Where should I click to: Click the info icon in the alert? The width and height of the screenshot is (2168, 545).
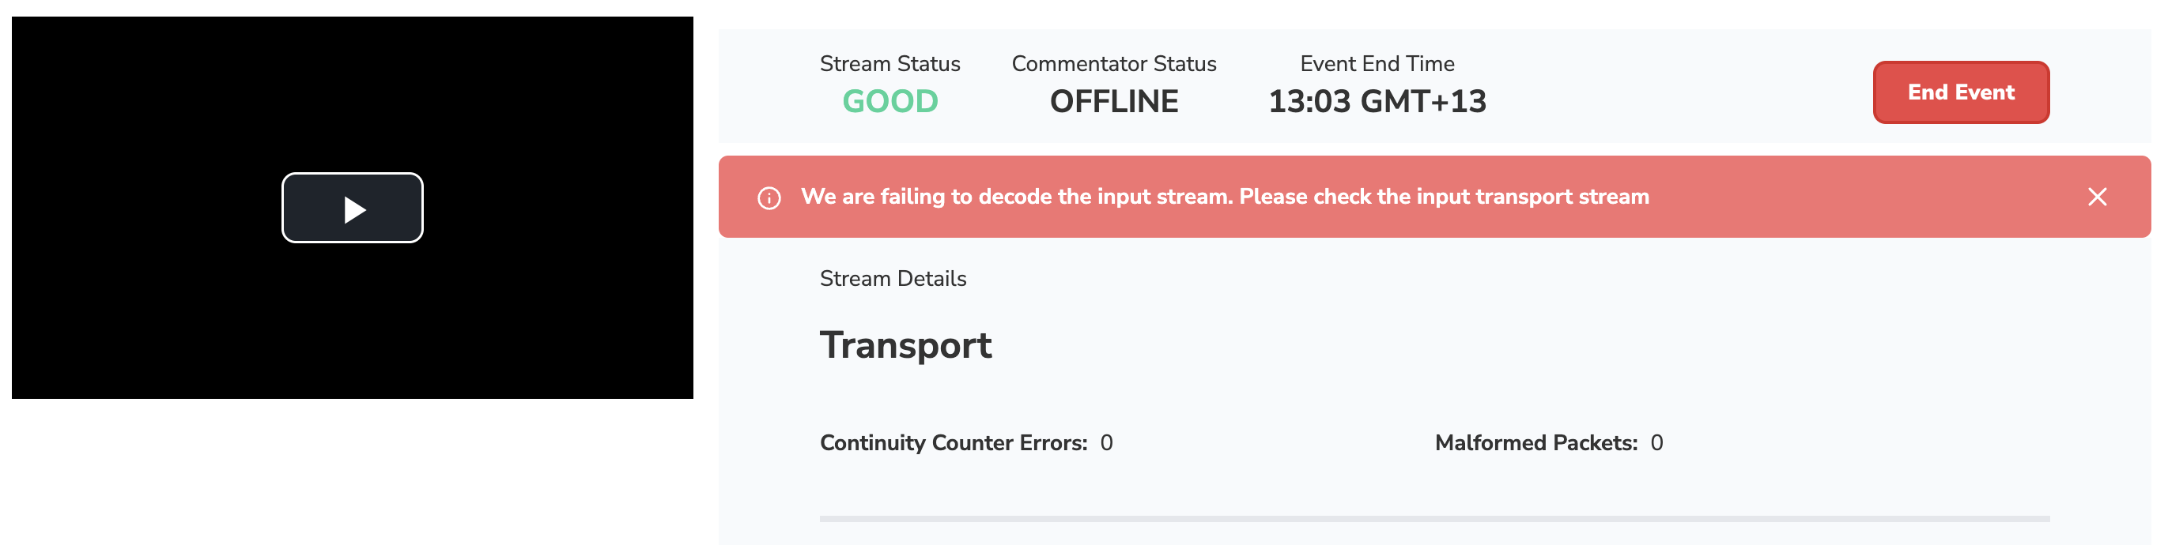tap(769, 197)
